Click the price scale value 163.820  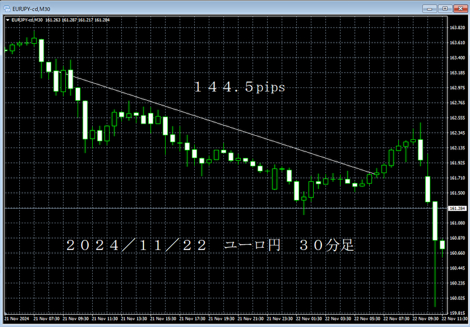pos(457,27)
